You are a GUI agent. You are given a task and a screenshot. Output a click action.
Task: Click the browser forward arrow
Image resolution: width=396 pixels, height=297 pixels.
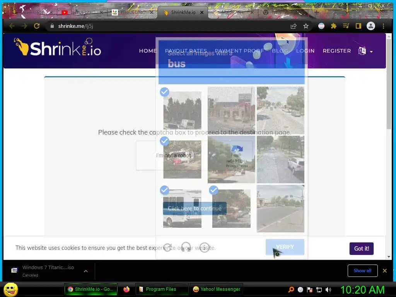[x=24, y=26]
